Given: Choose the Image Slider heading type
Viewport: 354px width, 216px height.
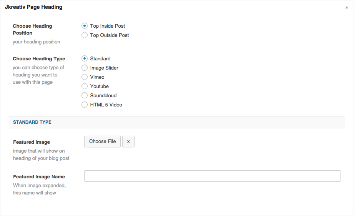Looking at the screenshot, I should (85, 68).
